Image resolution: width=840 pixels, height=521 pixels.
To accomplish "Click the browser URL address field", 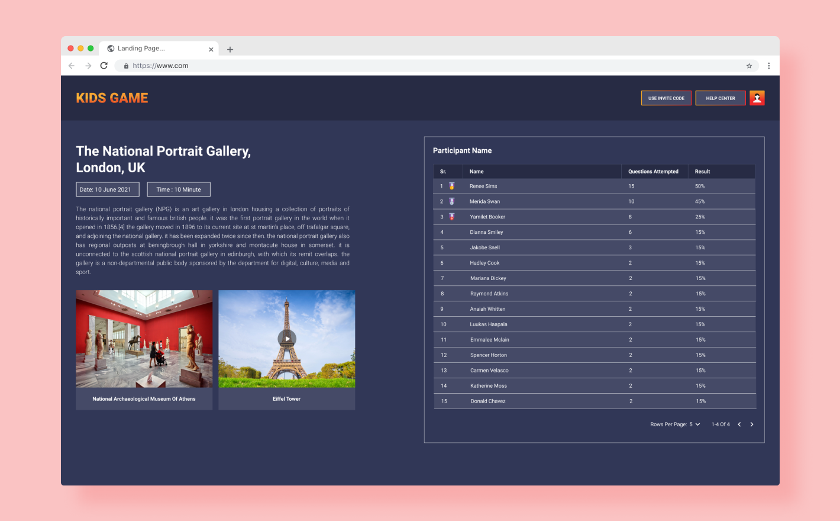I will click(414, 66).
